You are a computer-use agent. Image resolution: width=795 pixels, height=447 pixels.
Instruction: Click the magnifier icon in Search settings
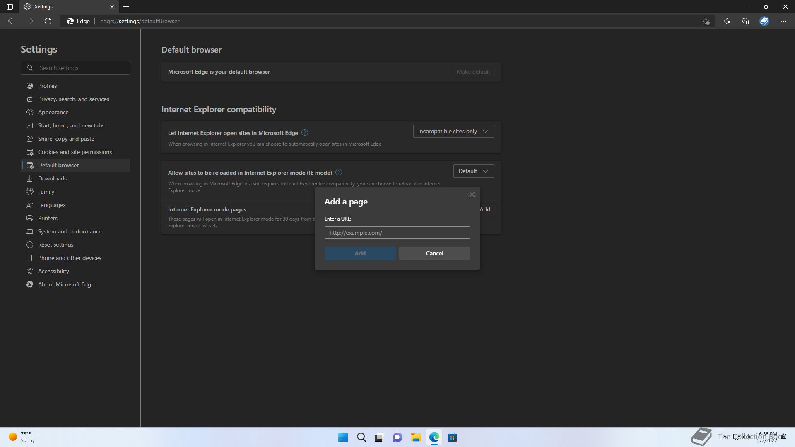pyautogui.click(x=30, y=68)
